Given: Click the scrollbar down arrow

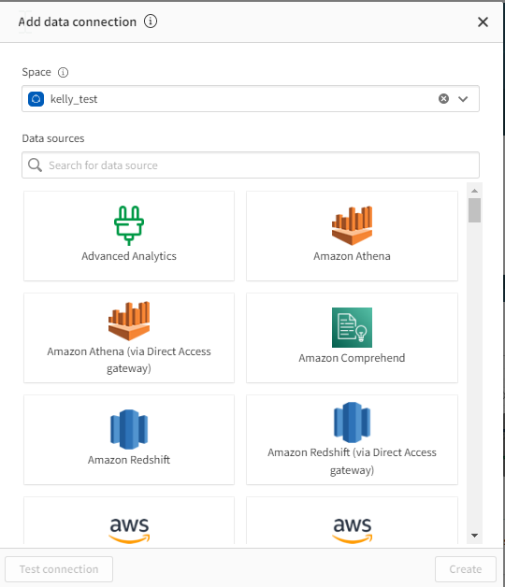Looking at the screenshot, I should click(475, 536).
